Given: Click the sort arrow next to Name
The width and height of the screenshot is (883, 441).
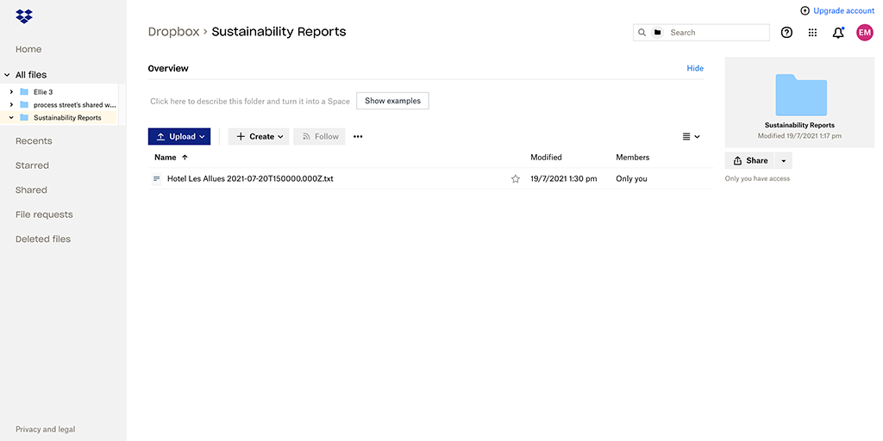Looking at the screenshot, I should [x=185, y=158].
